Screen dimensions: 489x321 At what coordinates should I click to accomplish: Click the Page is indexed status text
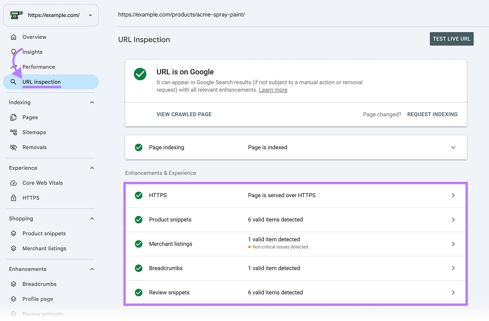click(267, 148)
